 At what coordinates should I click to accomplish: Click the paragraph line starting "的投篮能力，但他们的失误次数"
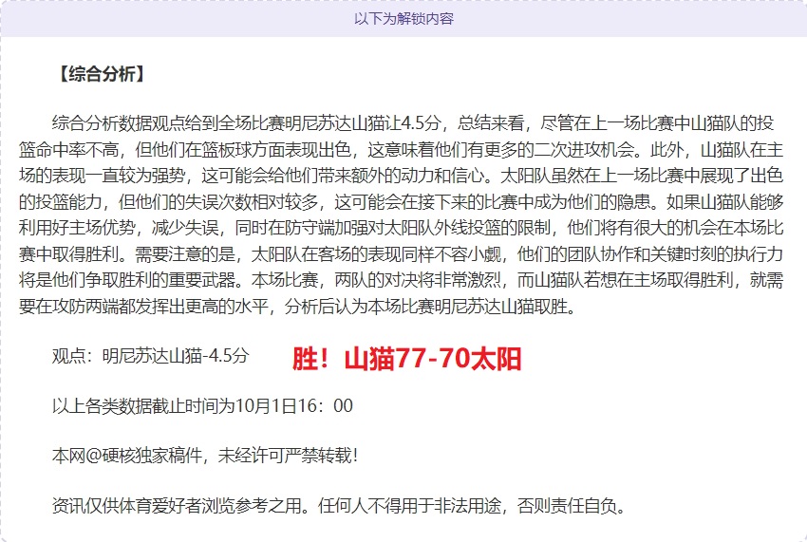coord(401,202)
